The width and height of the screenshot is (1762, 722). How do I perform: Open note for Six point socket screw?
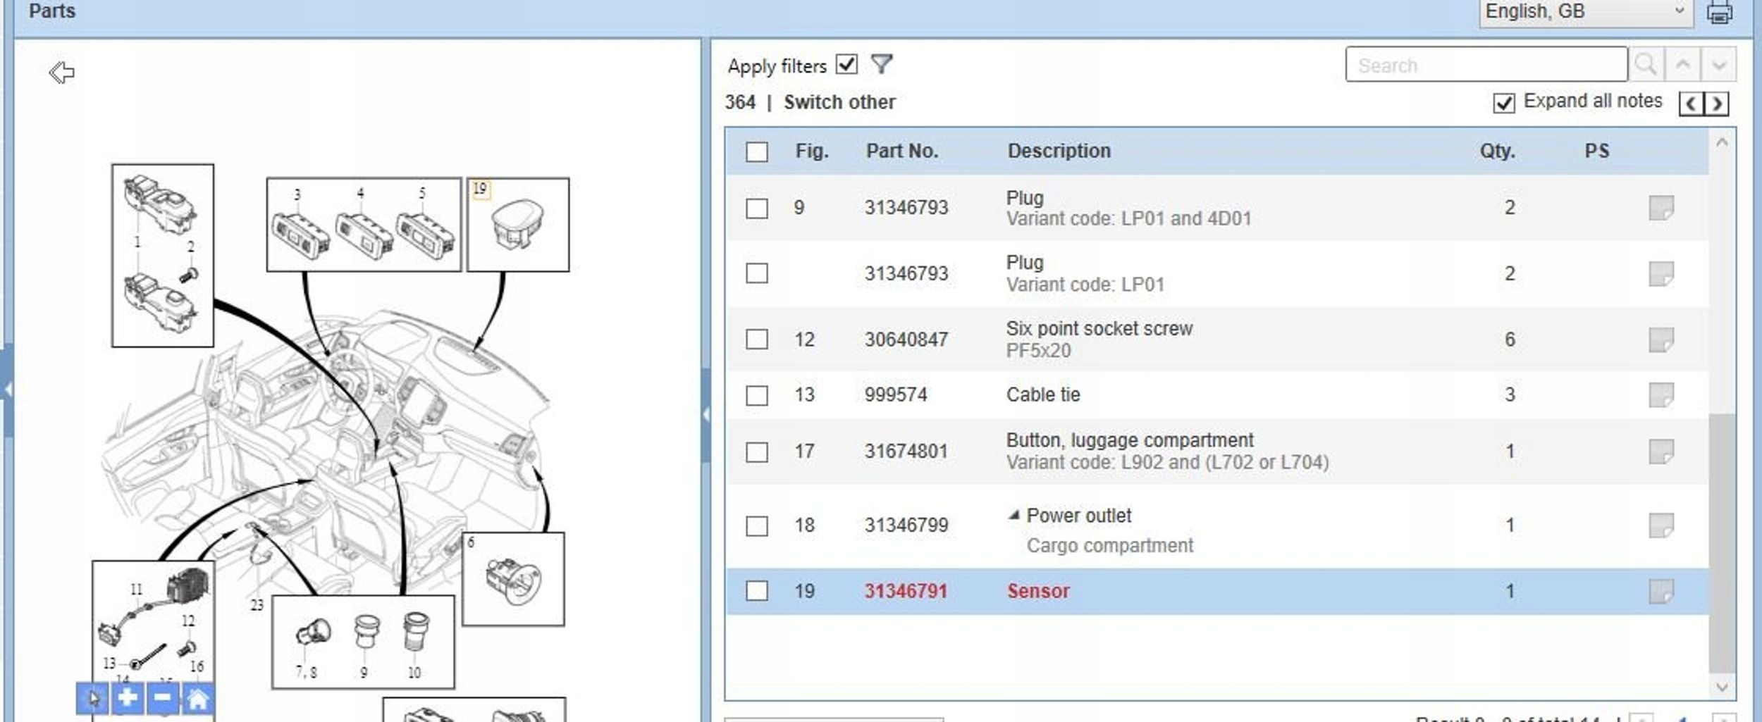click(1661, 340)
